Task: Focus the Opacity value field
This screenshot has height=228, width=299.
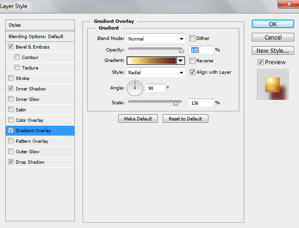Action: point(201,50)
